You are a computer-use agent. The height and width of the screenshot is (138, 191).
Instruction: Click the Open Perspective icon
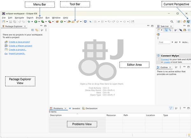coord(179,22)
